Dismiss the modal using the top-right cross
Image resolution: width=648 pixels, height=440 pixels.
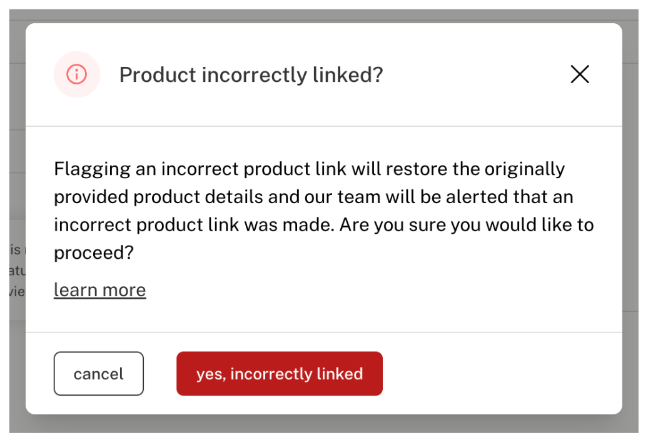pyautogui.click(x=580, y=74)
